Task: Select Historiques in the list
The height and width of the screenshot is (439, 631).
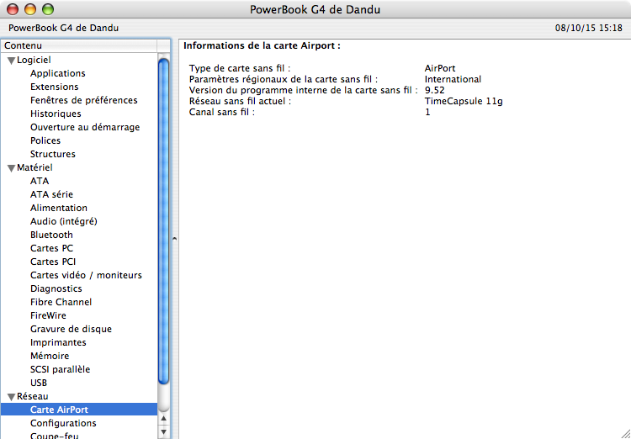Action: click(56, 114)
